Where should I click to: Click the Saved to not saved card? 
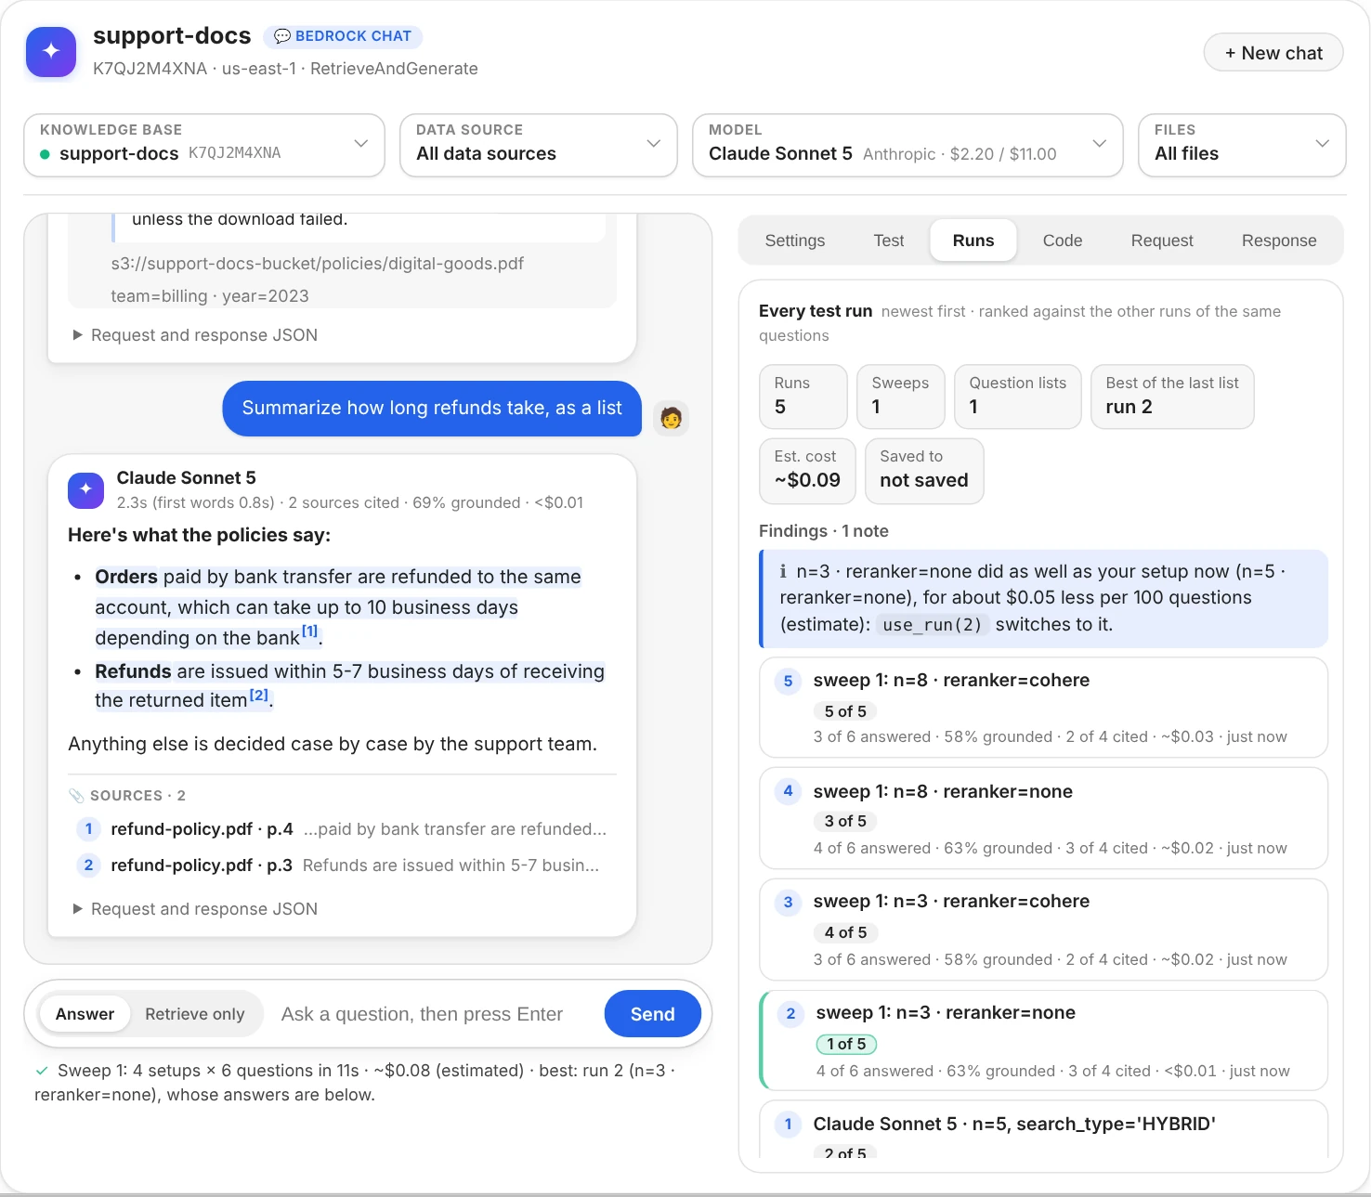click(x=924, y=471)
